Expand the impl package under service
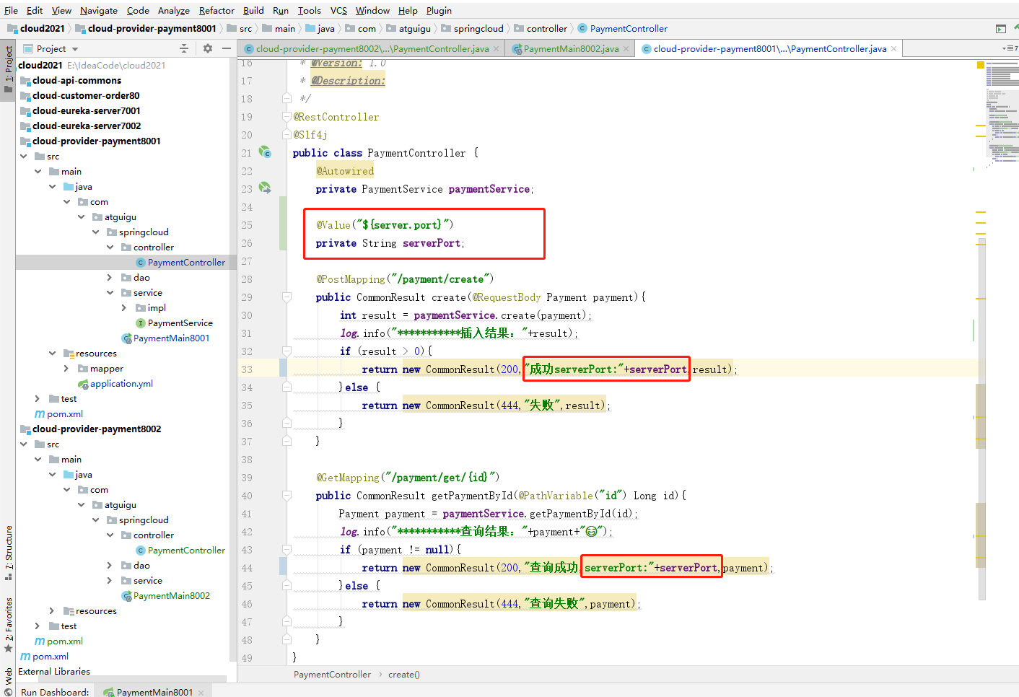This screenshot has width=1019, height=697. 125,307
